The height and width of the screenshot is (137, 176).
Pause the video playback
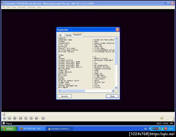10,118
